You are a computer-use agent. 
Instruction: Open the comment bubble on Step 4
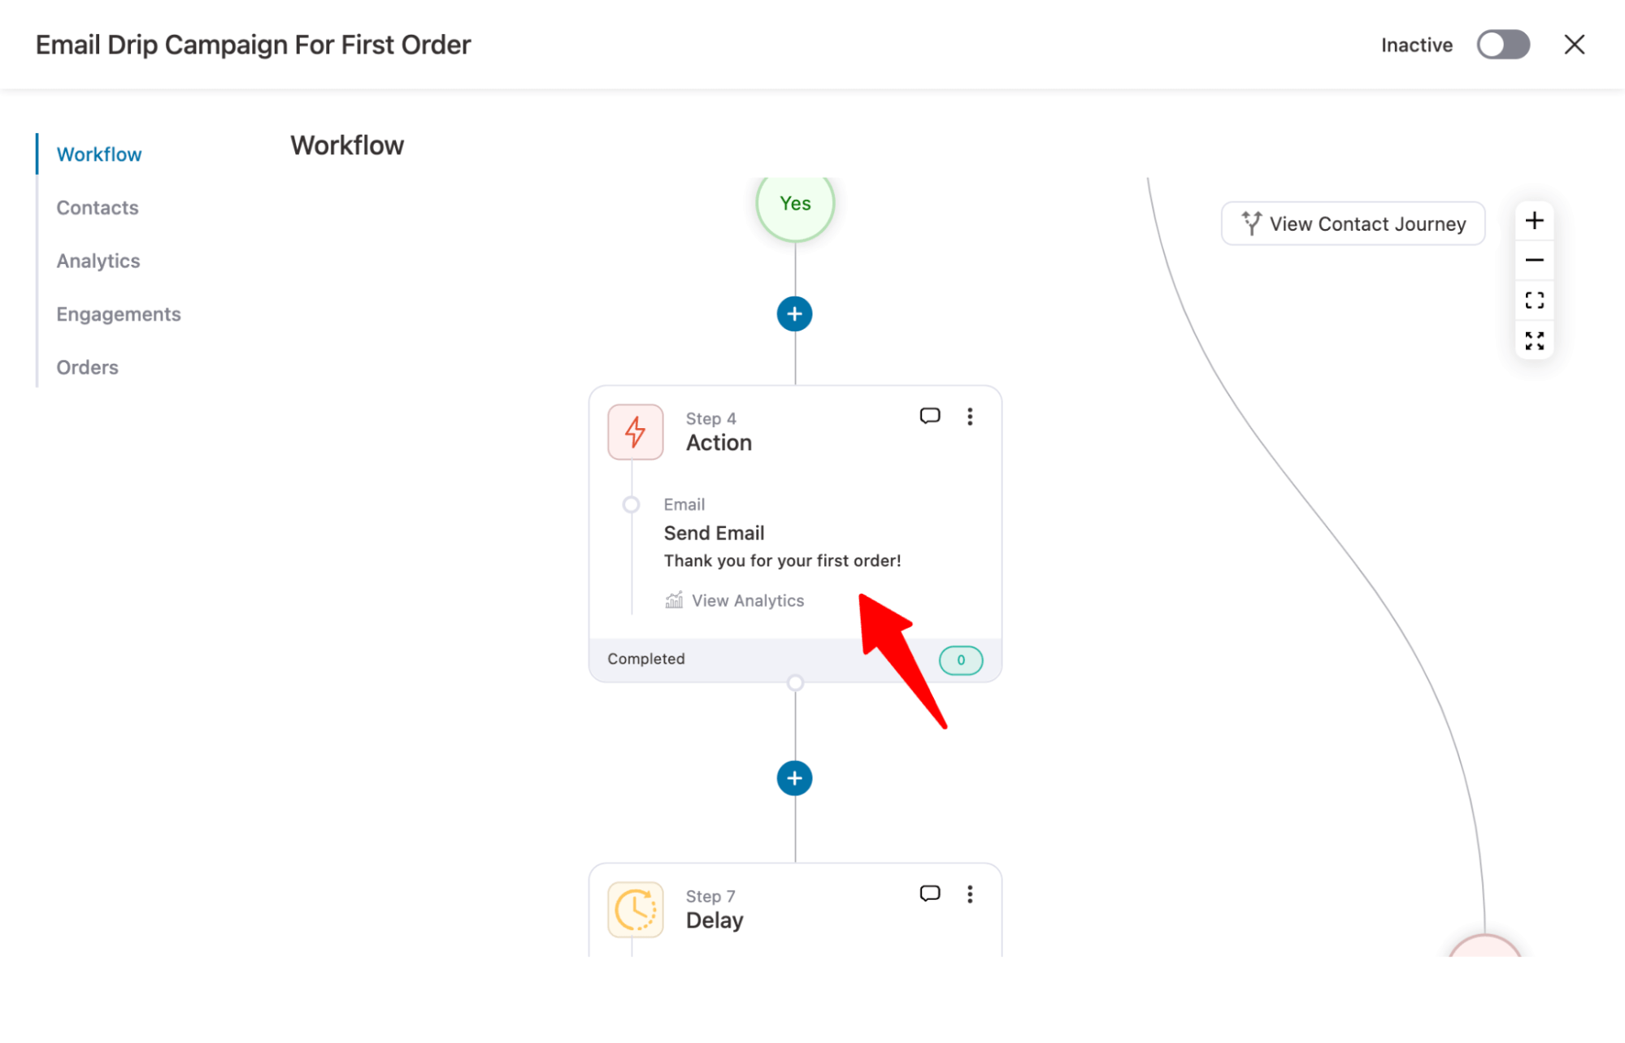[x=929, y=416]
